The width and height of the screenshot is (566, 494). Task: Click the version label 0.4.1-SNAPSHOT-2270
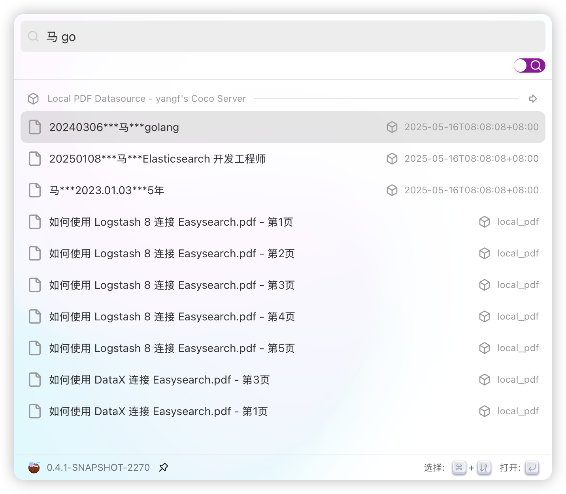pyautogui.click(x=98, y=467)
